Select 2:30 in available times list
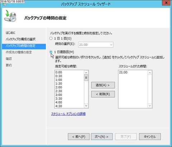 tap(59, 91)
